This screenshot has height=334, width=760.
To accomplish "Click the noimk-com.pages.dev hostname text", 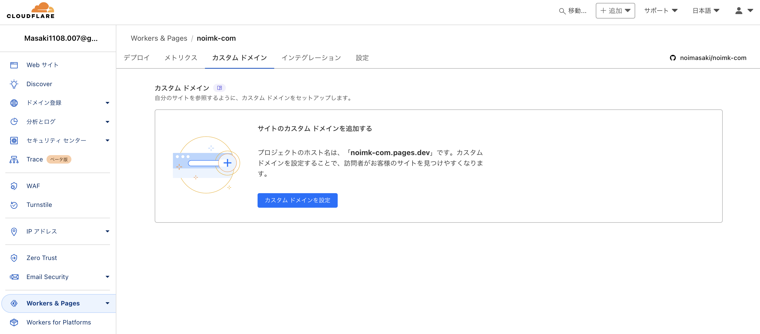I will (390, 152).
